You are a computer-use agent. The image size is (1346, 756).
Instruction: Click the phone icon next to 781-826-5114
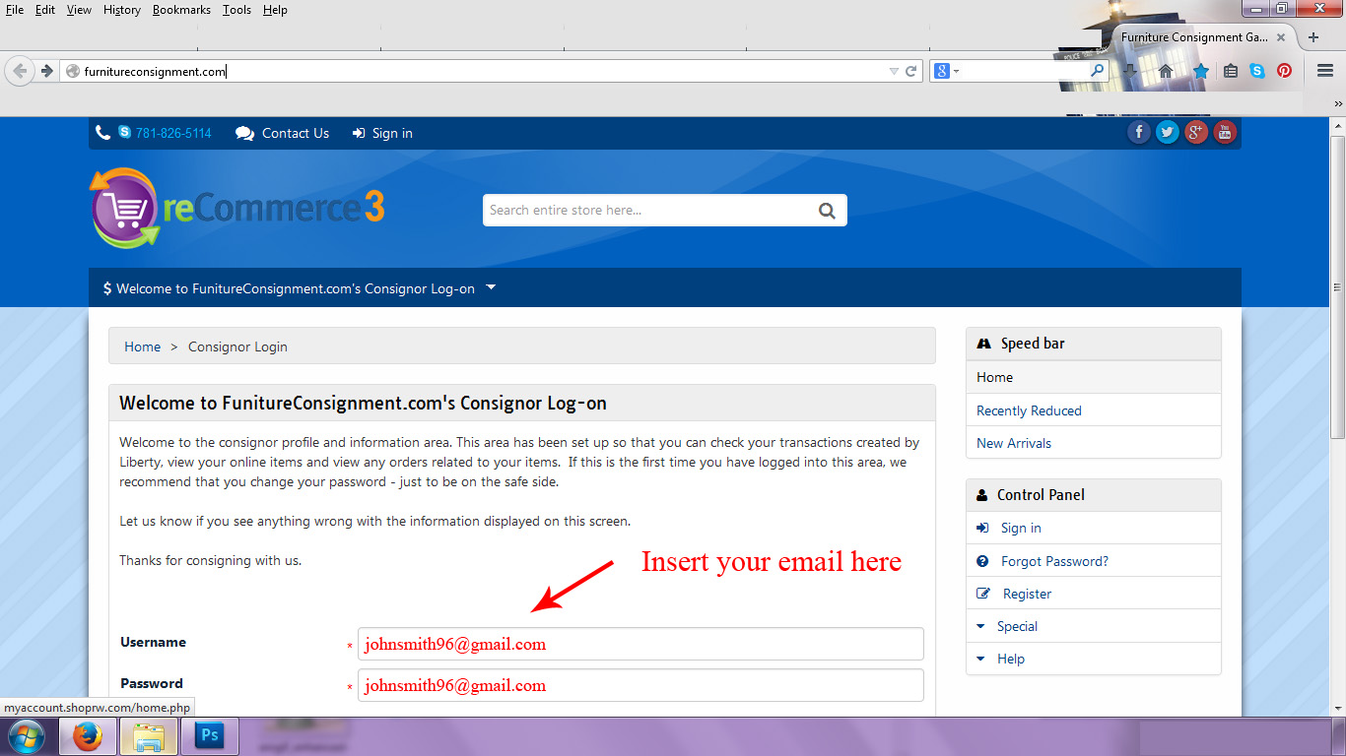[x=103, y=132]
